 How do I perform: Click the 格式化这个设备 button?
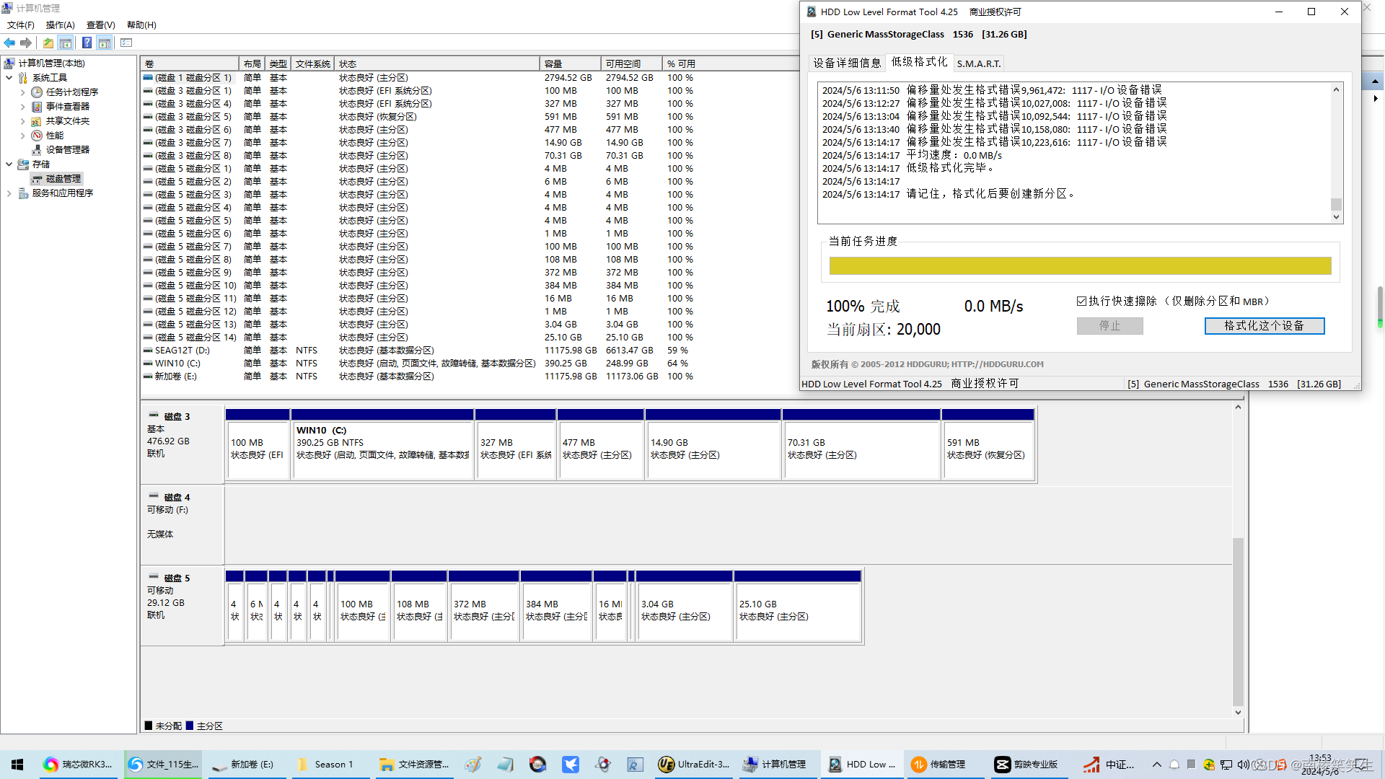tap(1264, 325)
